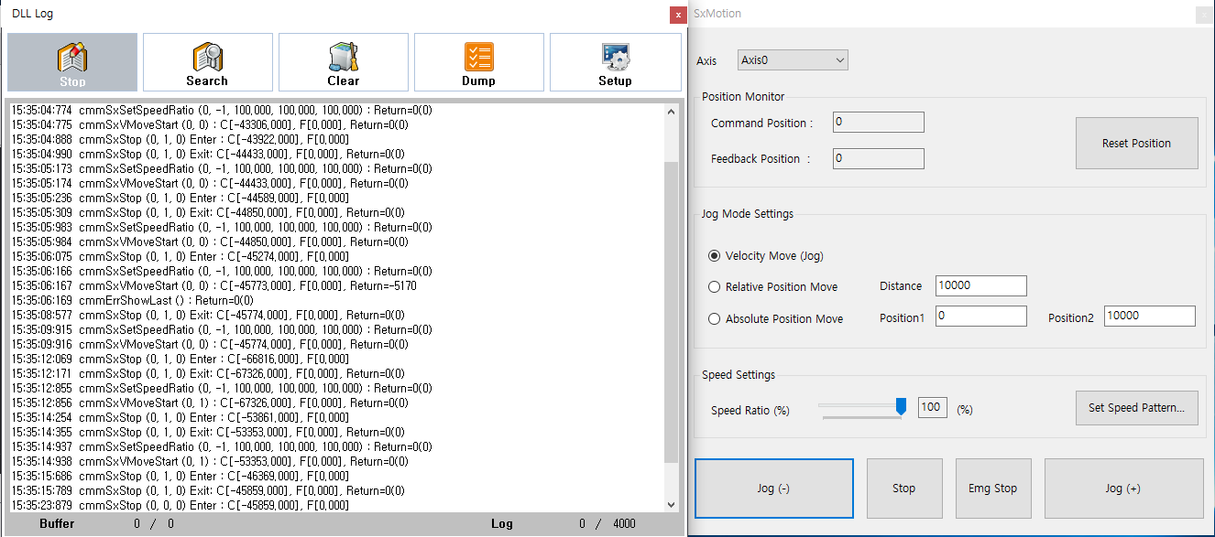Select Velocity Move (Jog) mode

coord(715,256)
